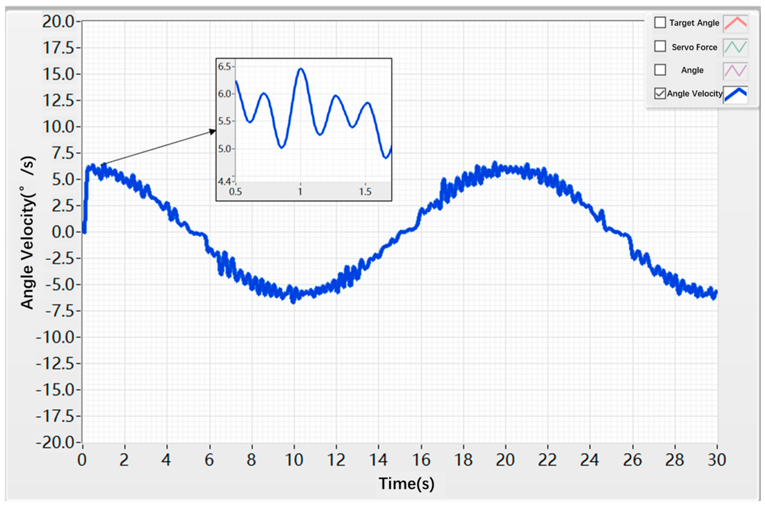765x508 pixels.
Task: Click the 30 maximum x-axis value
Action: [717, 460]
